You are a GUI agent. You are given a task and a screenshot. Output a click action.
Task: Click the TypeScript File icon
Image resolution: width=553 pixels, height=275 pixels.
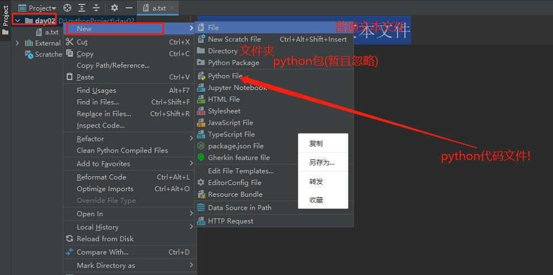pos(201,134)
